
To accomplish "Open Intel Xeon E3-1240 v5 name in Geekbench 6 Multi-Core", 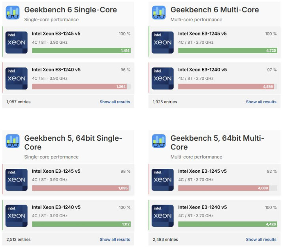I will (x=202, y=70).
